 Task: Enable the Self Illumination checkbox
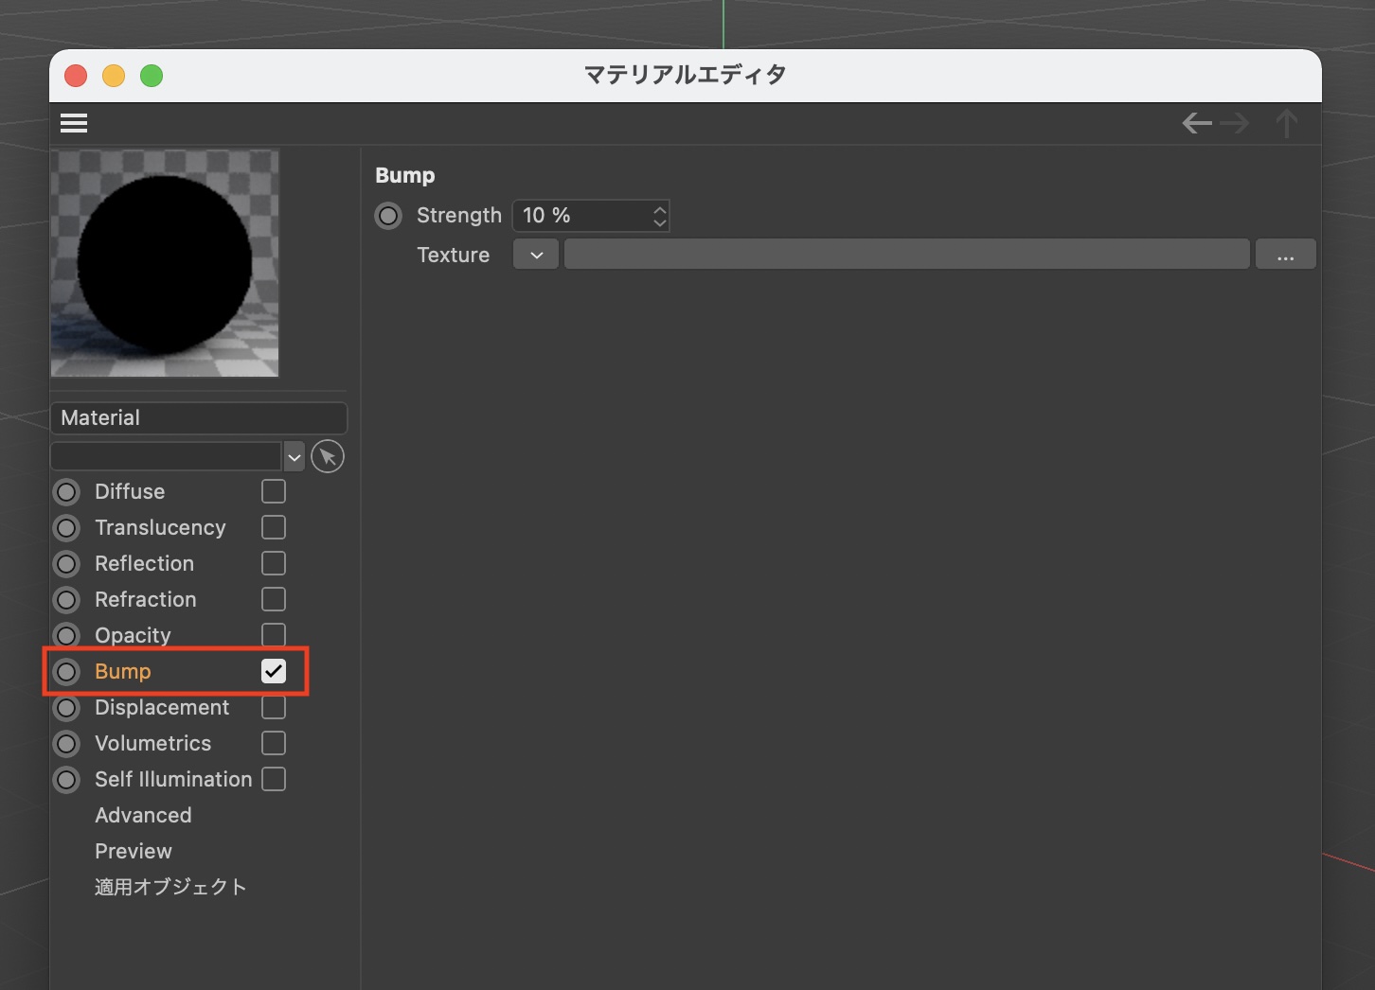coord(274,779)
